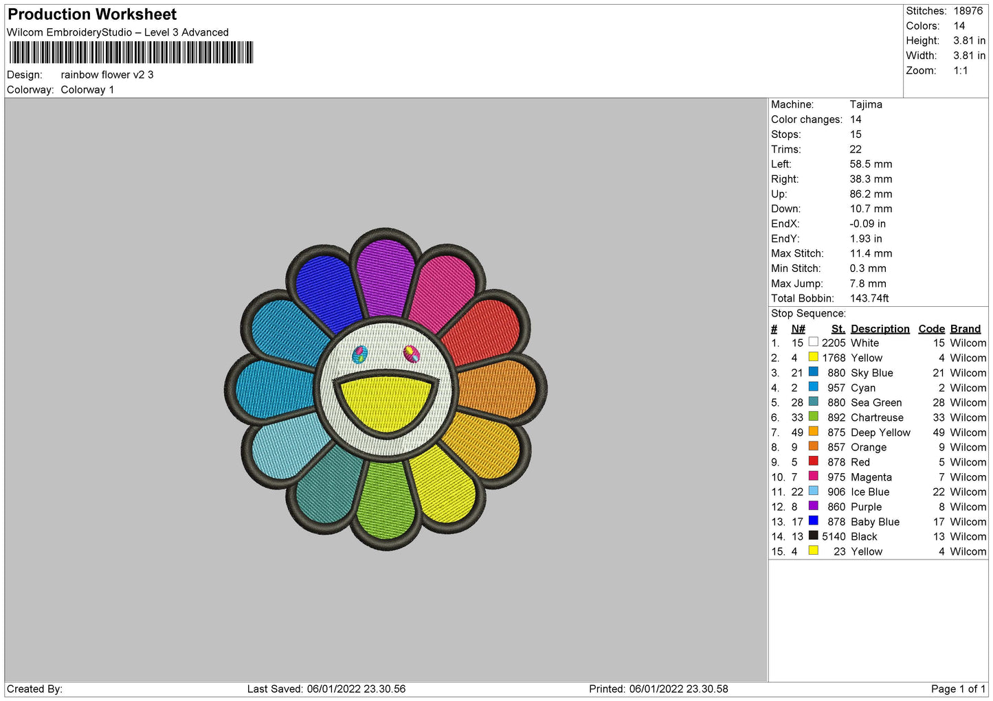Click the Zoom value '1:1'
This screenshot has width=993, height=701.
point(961,71)
